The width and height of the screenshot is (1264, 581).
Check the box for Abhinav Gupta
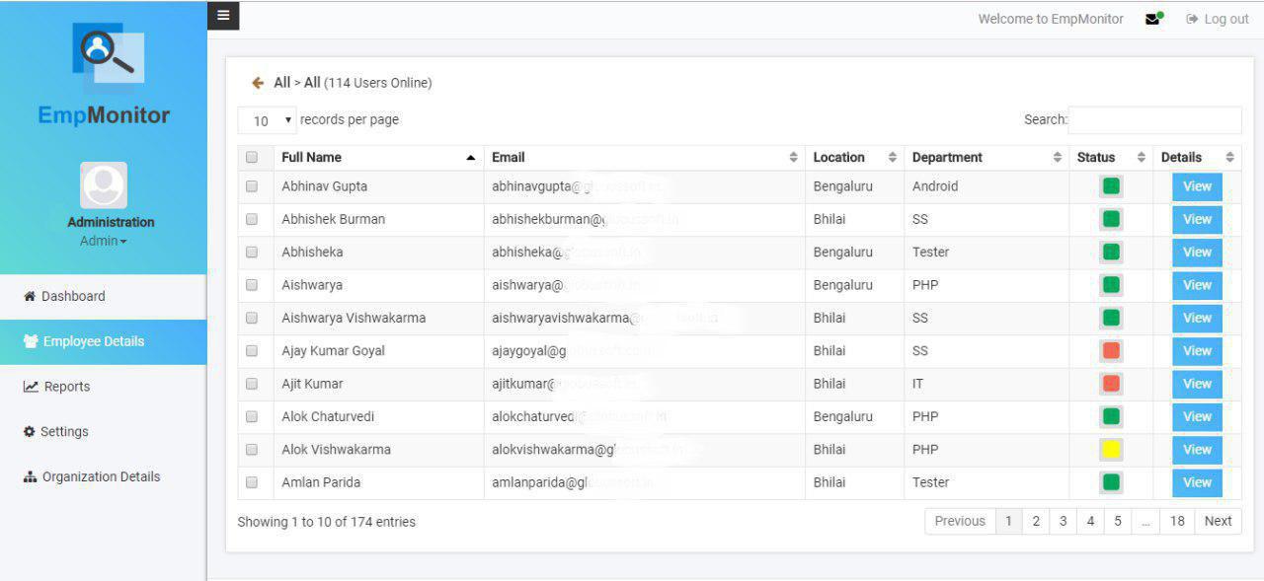click(x=252, y=186)
